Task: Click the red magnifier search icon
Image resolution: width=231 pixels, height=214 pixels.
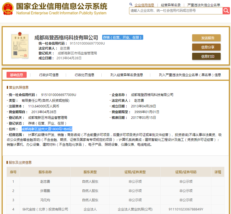Action: (x=226, y=11)
